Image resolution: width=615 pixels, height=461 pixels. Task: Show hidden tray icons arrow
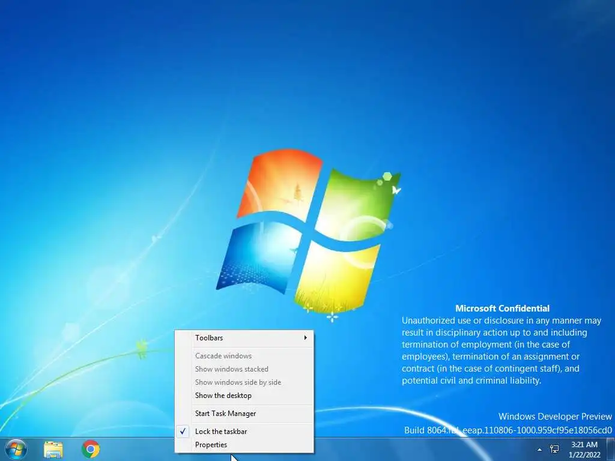pyautogui.click(x=539, y=450)
